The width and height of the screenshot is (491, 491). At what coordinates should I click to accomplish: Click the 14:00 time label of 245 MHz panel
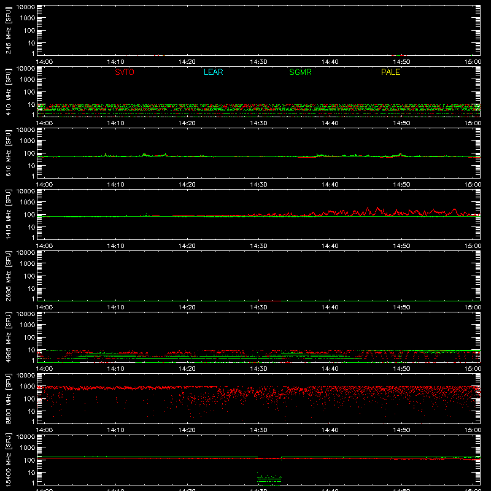pos(44,62)
